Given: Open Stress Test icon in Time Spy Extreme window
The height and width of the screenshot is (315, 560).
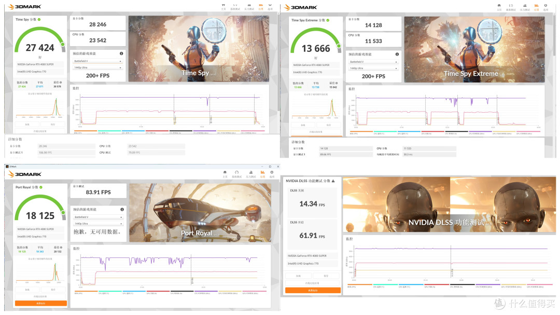Looking at the screenshot, I should (525, 5).
